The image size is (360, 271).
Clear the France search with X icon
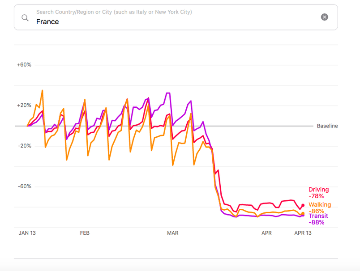point(324,17)
